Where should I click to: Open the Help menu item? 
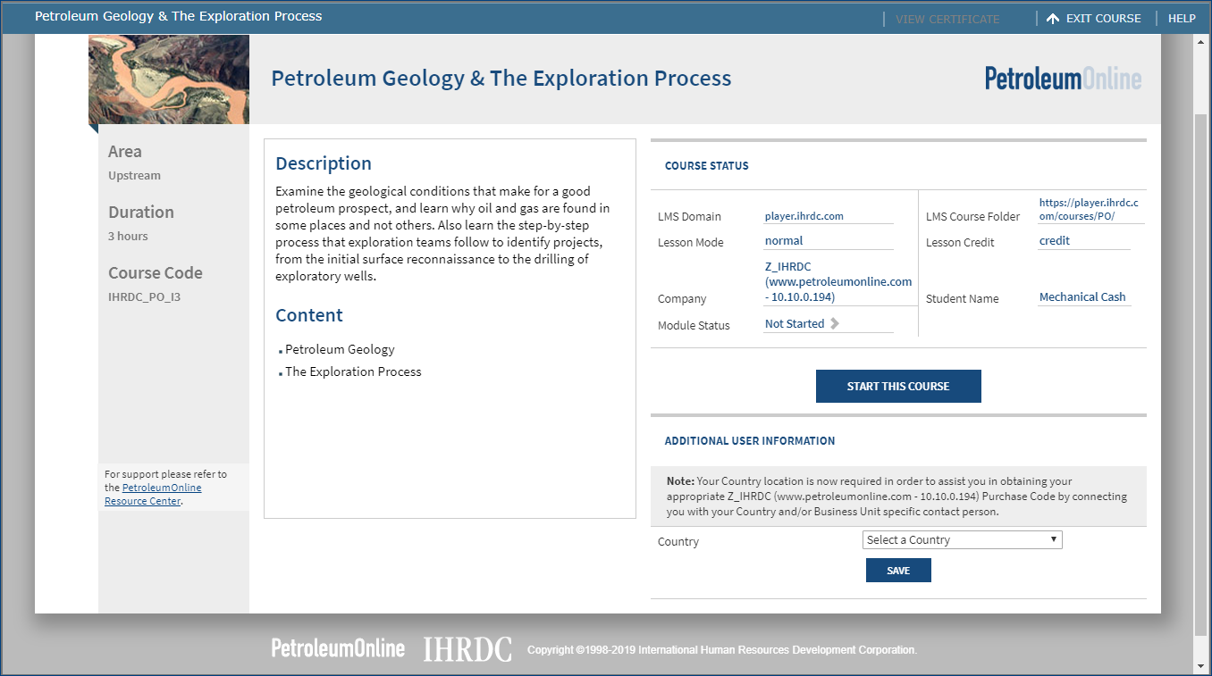pyautogui.click(x=1182, y=18)
